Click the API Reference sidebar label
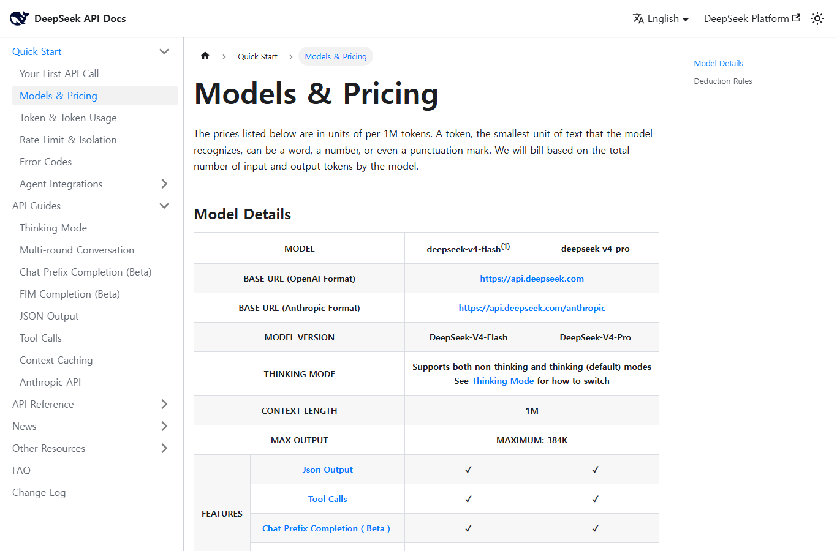 click(x=43, y=404)
